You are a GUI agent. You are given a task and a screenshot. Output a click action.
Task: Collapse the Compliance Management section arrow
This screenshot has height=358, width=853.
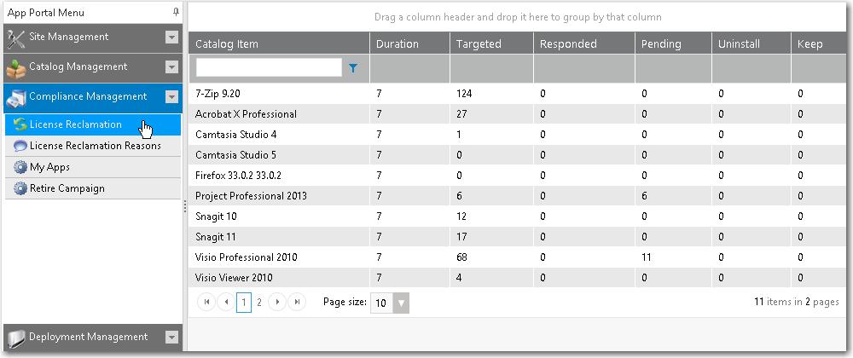coord(171,97)
